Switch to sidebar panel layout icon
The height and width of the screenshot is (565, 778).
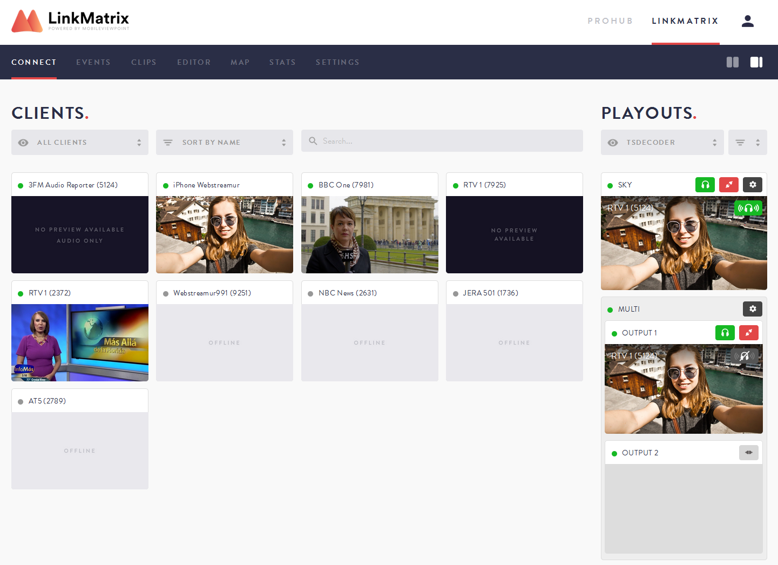[x=756, y=62]
